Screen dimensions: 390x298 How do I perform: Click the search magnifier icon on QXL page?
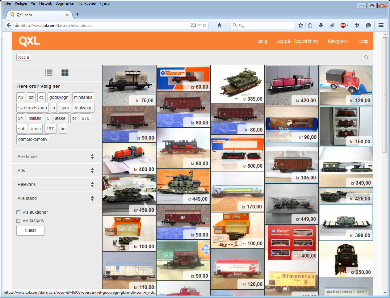(x=366, y=57)
